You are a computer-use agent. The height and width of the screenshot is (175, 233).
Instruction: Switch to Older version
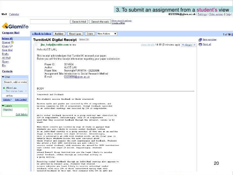(x=216, y=14)
